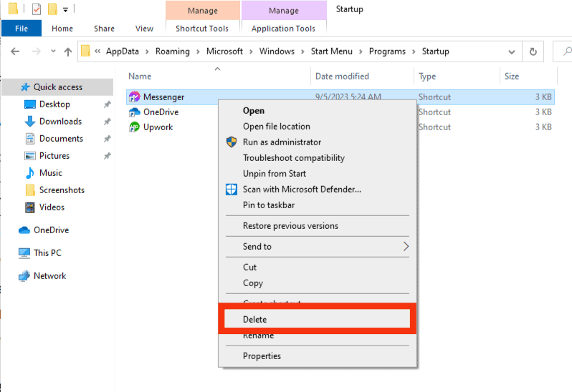
Task: Click Microsoft in the breadcrumb path
Action: click(x=224, y=52)
